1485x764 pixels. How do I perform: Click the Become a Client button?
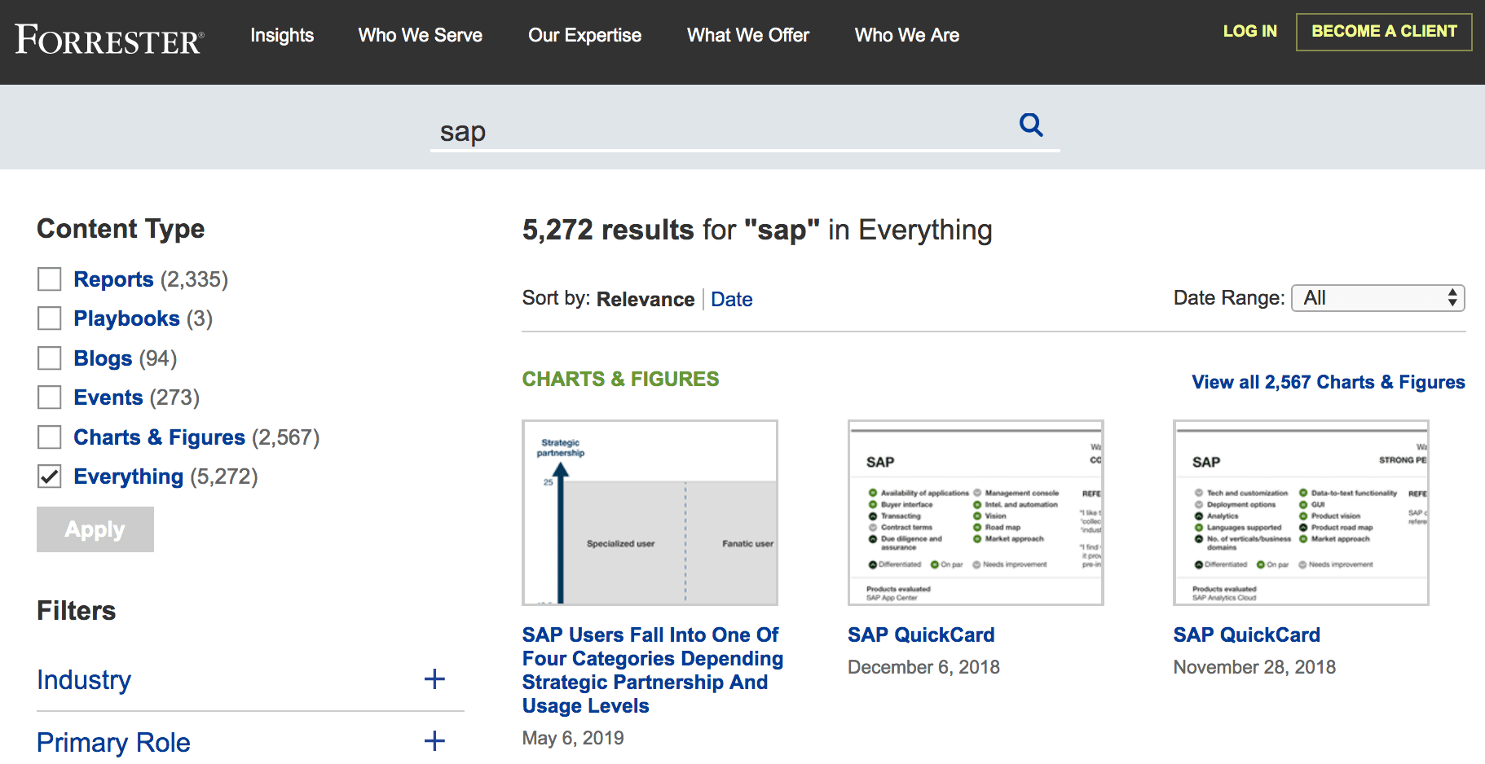pos(1384,32)
